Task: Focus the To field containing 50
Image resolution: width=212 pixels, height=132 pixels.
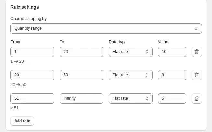Action: [82, 75]
